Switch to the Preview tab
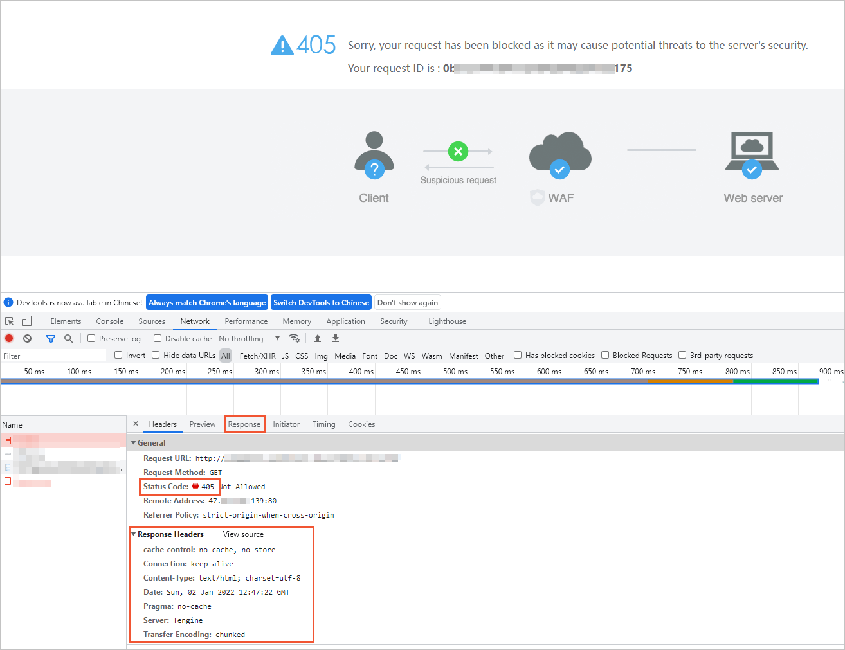The width and height of the screenshot is (845, 650). pos(203,424)
